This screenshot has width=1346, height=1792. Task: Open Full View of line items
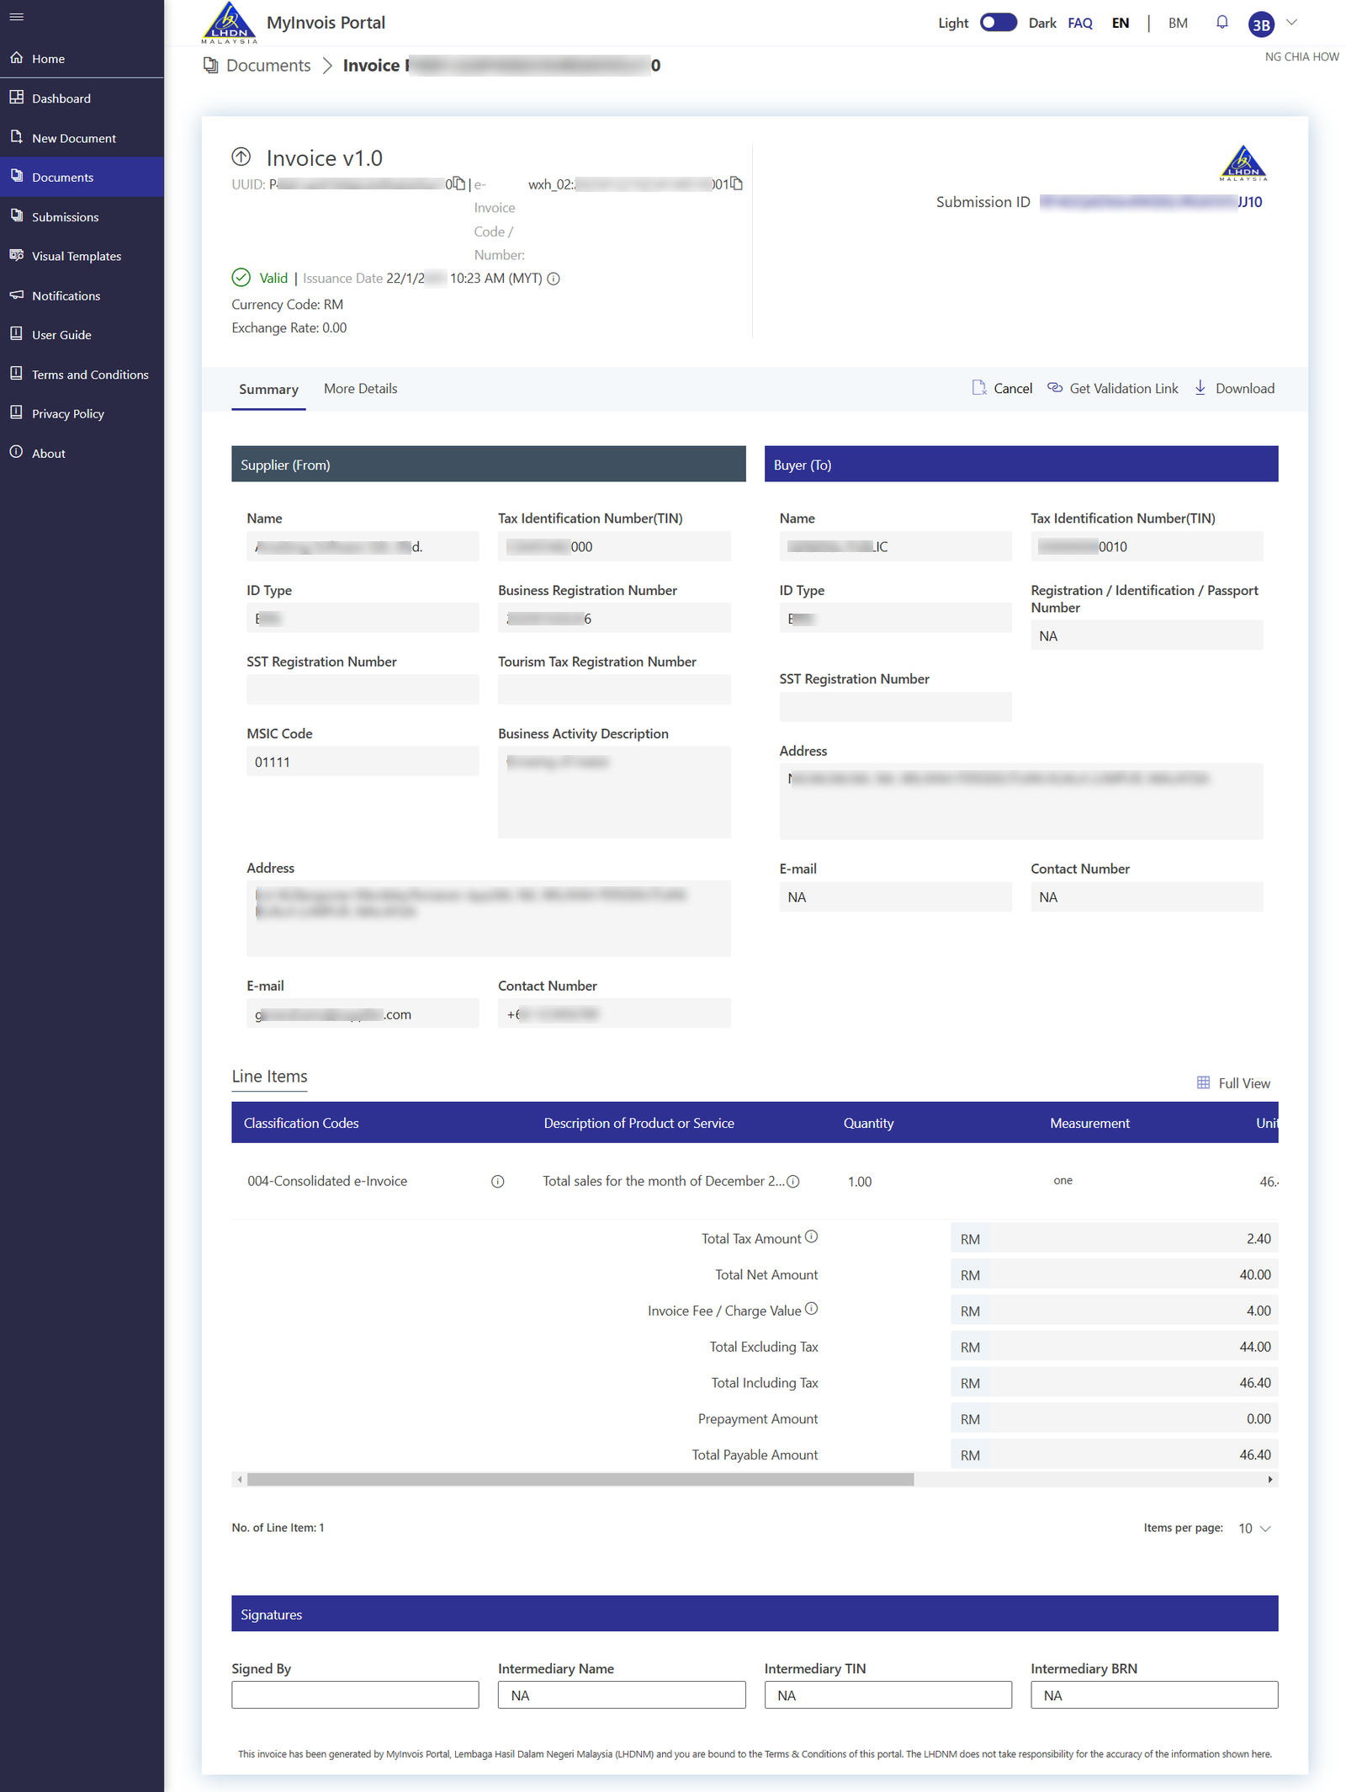(x=1233, y=1083)
